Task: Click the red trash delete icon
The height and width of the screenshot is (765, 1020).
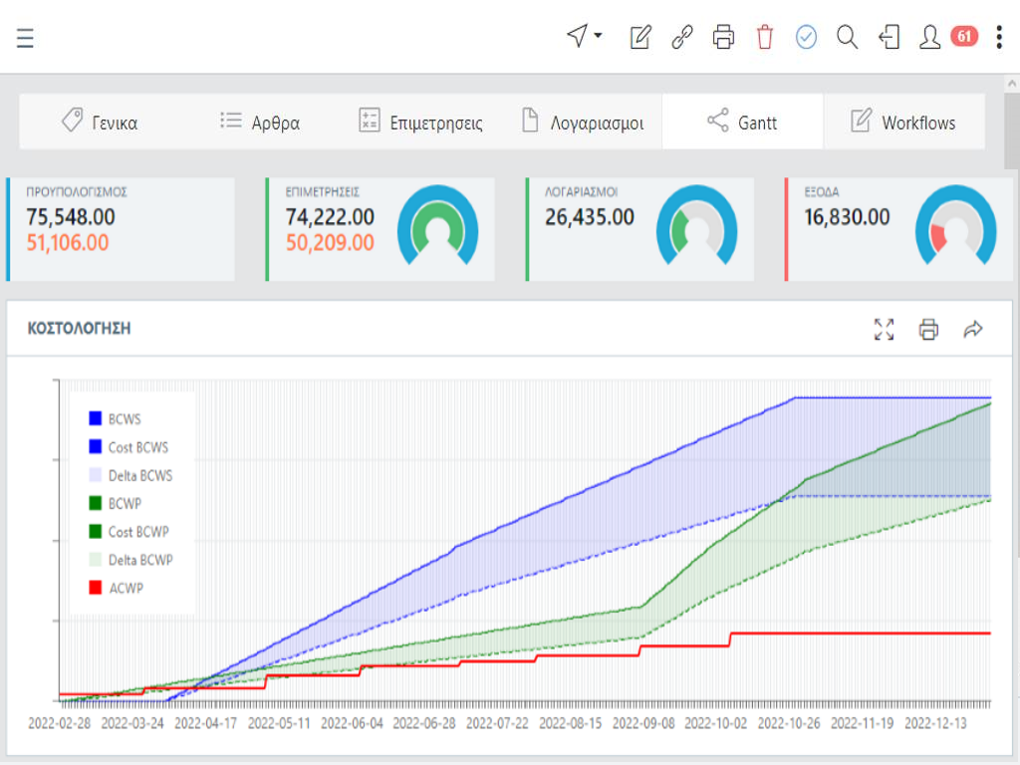Action: (x=765, y=38)
